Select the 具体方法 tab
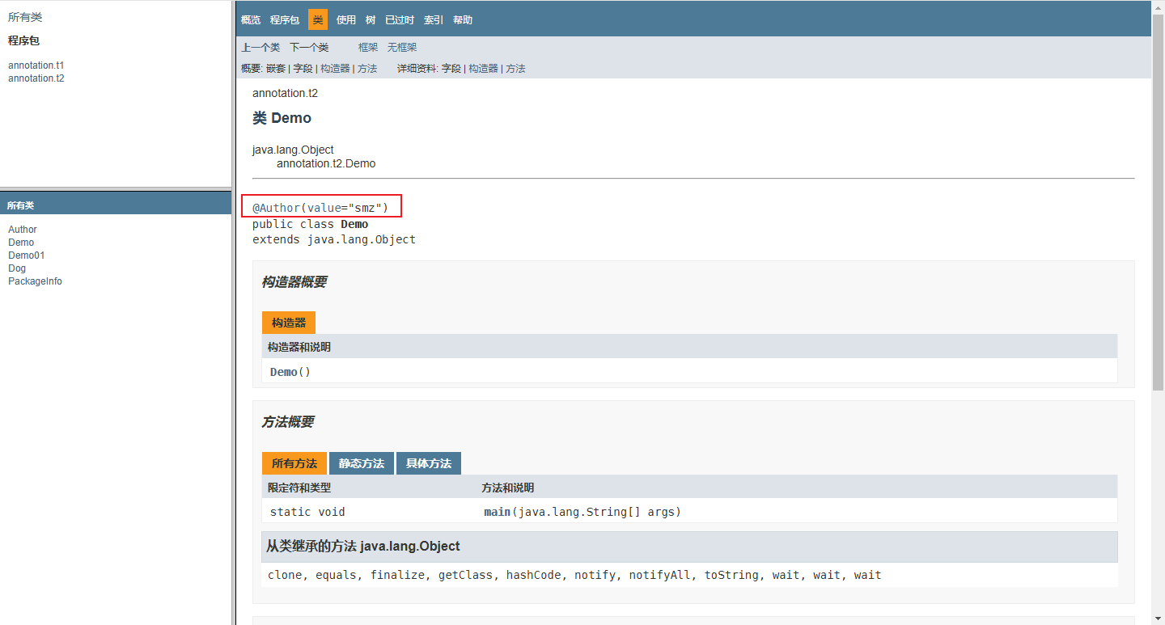1165x625 pixels. pyautogui.click(x=429, y=463)
